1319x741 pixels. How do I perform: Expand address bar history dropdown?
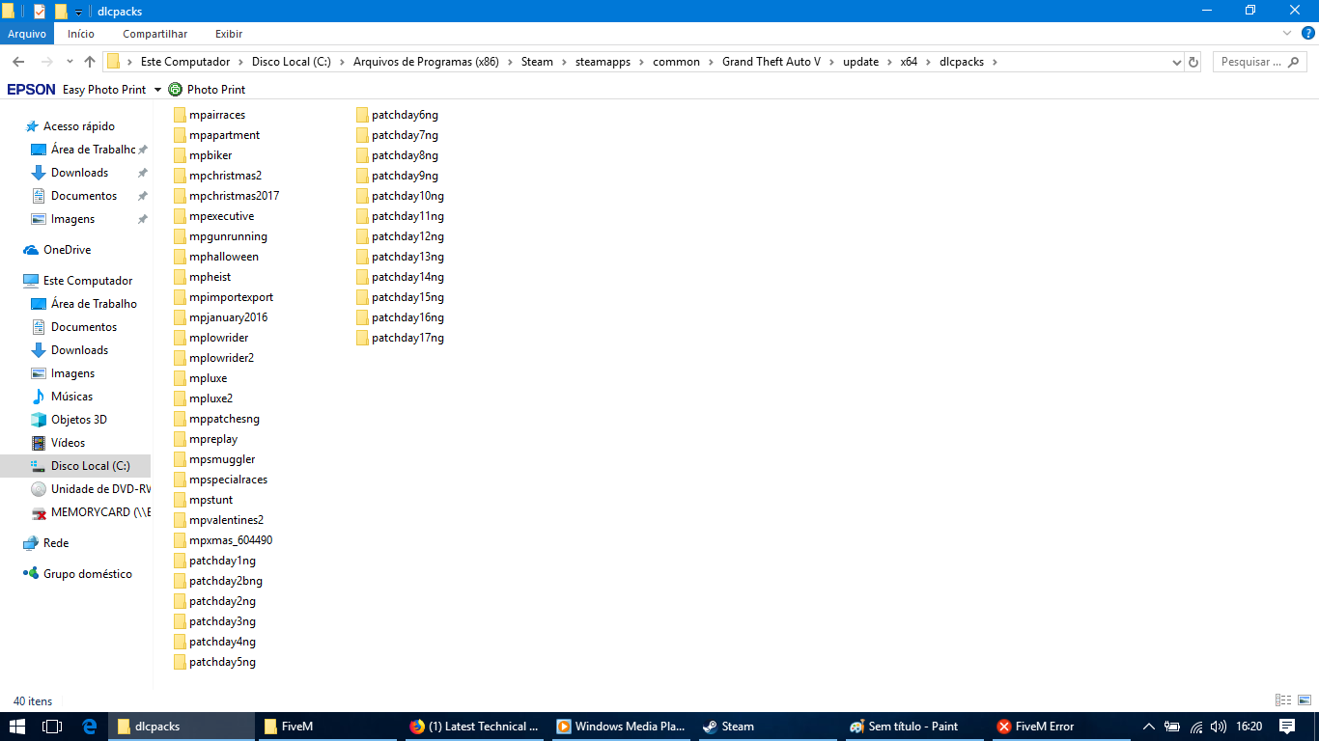[1176, 62]
